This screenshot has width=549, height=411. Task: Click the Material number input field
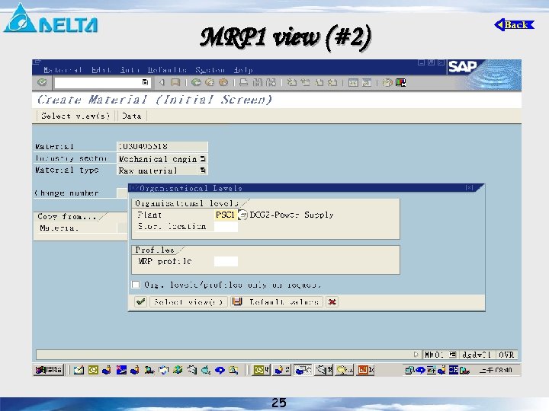coord(162,146)
